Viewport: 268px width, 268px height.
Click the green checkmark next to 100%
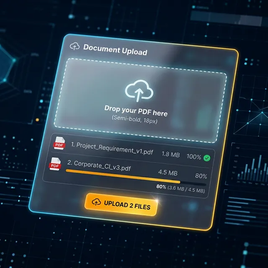tap(206, 158)
